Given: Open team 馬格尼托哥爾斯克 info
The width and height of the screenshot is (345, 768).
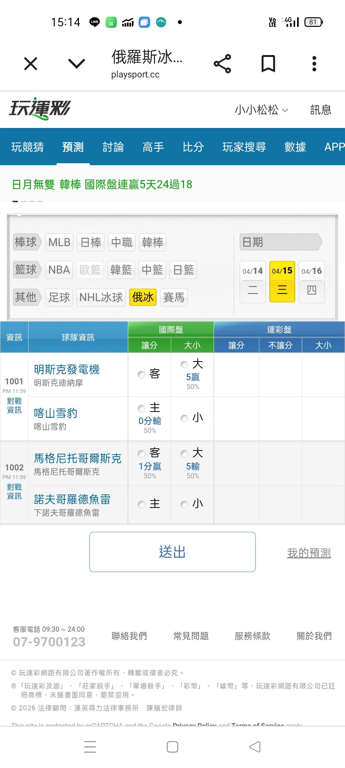Looking at the screenshot, I should tap(78, 459).
